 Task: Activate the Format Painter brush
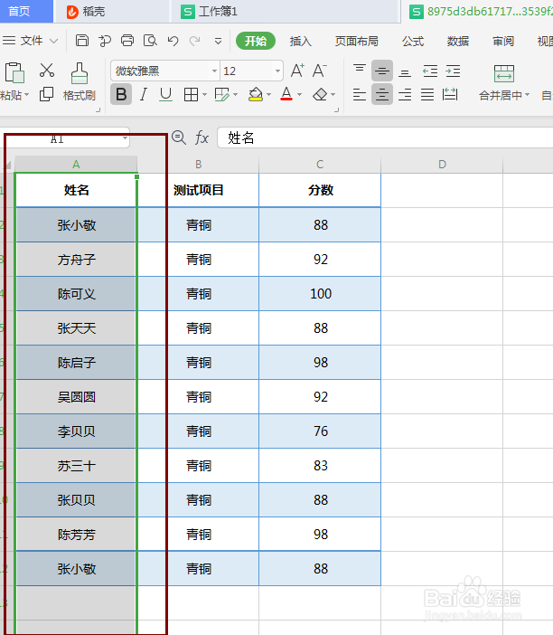[80, 73]
